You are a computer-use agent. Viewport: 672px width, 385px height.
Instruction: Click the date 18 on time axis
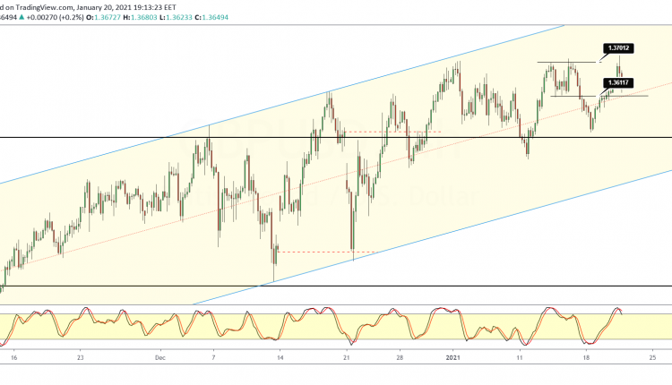586,357
